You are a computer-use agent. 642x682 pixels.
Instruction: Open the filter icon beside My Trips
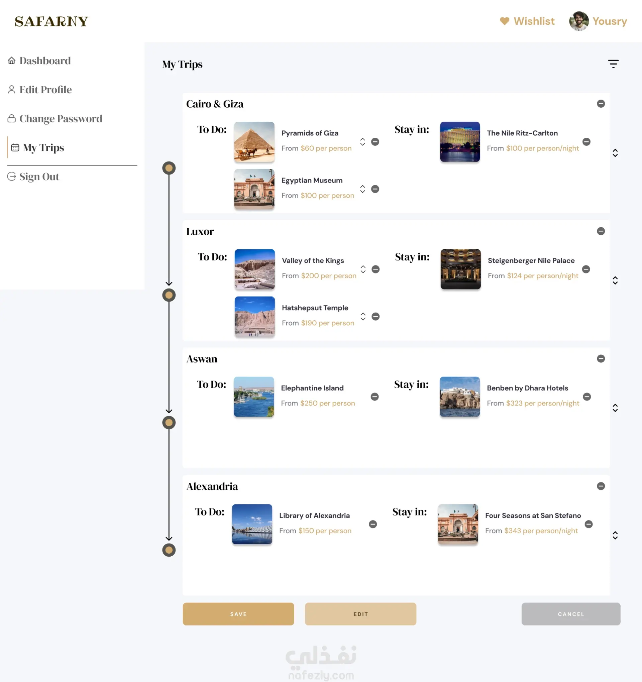[613, 64]
